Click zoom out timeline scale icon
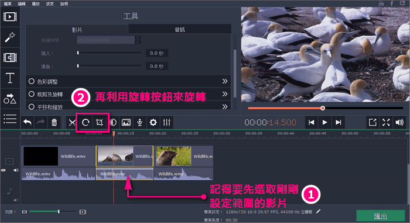The height and width of the screenshot is (223, 410). click(x=25, y=212)
